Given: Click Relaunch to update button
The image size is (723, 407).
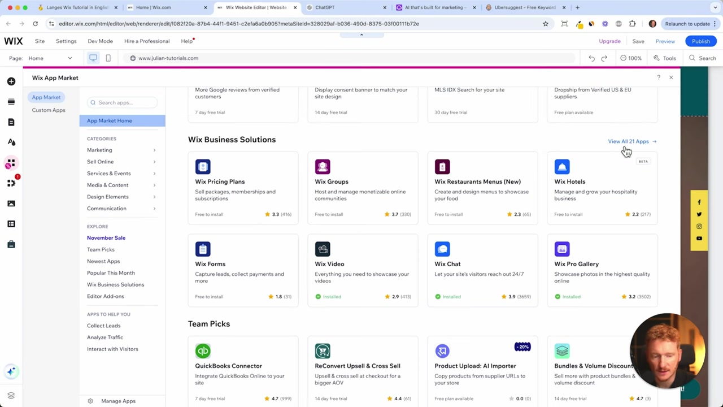Looking at the screenshot, I should 691,24.
